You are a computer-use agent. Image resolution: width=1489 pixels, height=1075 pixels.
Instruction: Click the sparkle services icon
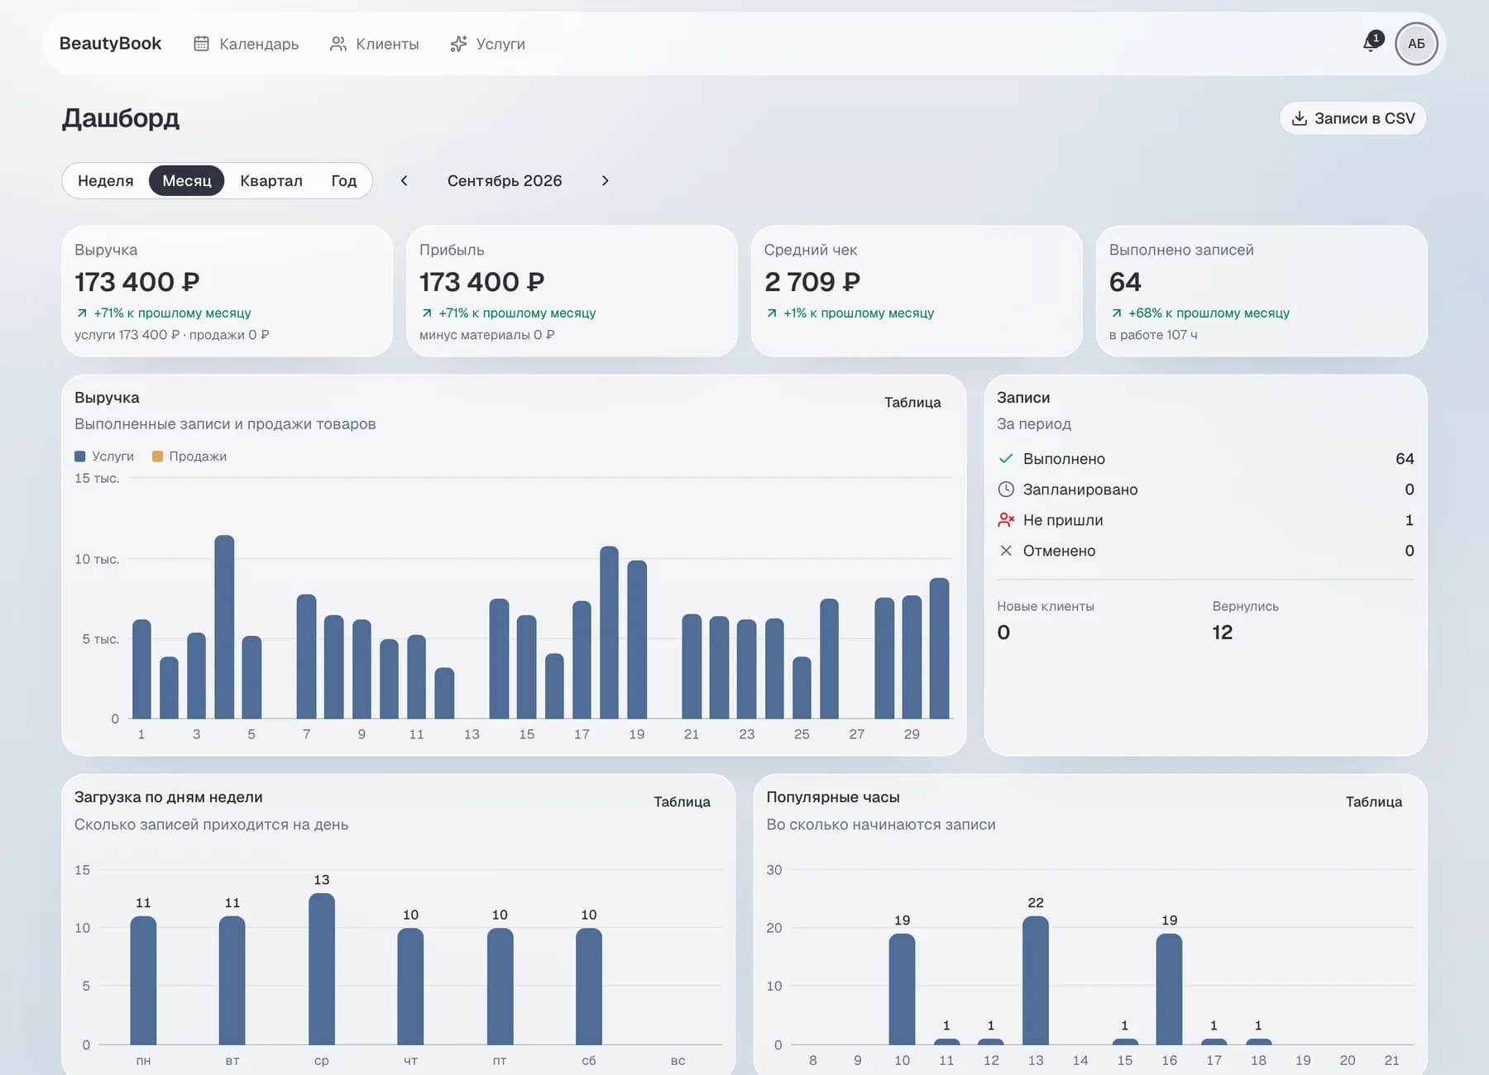point(458,44)
